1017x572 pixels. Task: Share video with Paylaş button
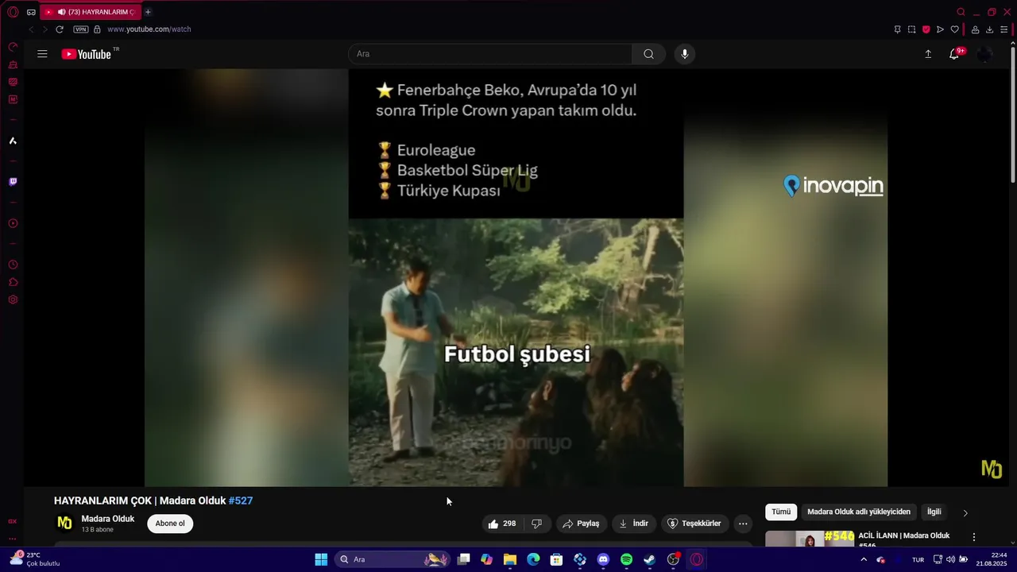click(581, 524)
